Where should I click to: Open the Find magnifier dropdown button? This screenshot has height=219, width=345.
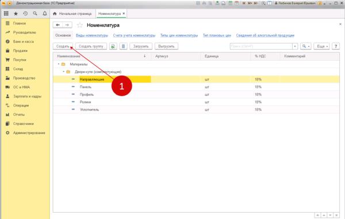click(x=305, y=46)
